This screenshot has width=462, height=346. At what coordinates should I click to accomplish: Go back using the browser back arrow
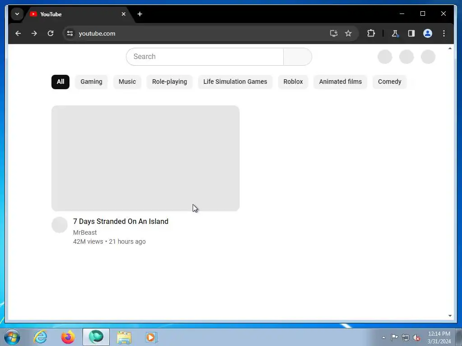pos(18,33)
